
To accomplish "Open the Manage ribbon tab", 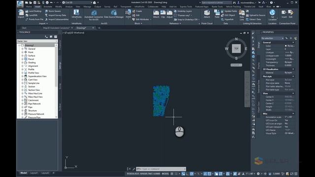I will pyautogui.click(x=87, y=6).
